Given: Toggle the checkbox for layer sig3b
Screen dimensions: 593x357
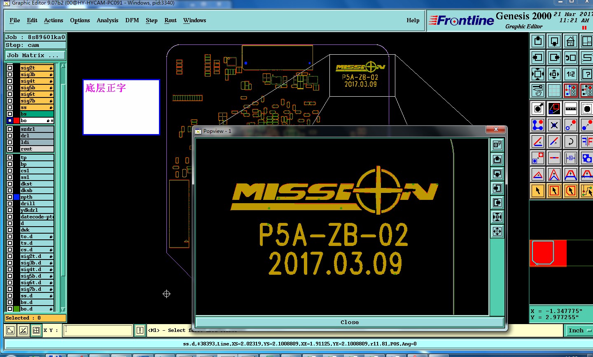Looking at the screenshot, I should point(10,74).
